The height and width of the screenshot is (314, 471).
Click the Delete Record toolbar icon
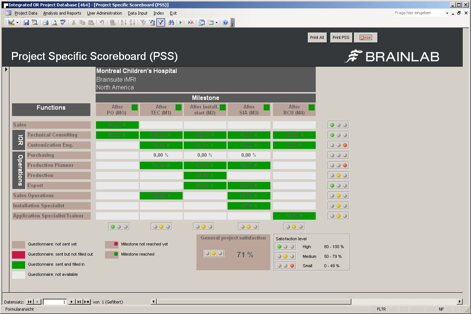click(x=191, y=22)
